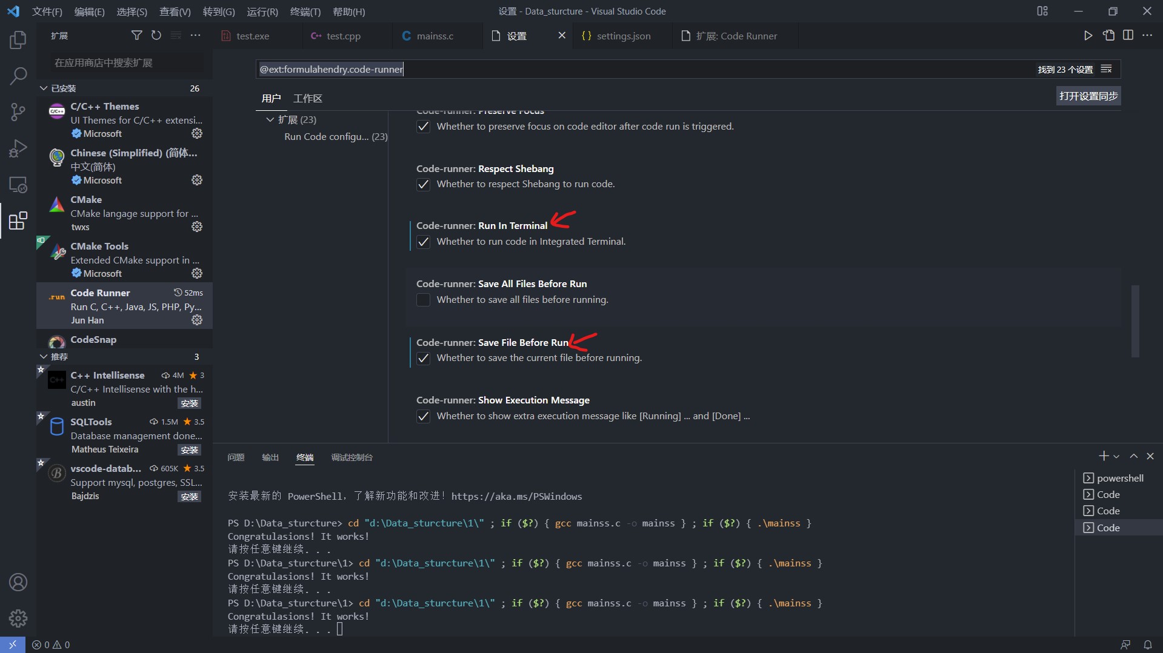Filter extensions with the funnel icon
The image size is (1163, 653).
click(137, 36)
